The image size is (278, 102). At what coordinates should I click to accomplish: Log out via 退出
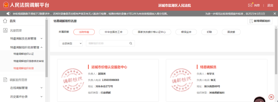[x=270, y=5]
